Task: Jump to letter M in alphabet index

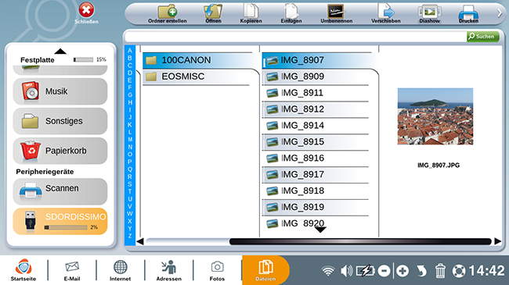Action: click(x=130, y=140)
